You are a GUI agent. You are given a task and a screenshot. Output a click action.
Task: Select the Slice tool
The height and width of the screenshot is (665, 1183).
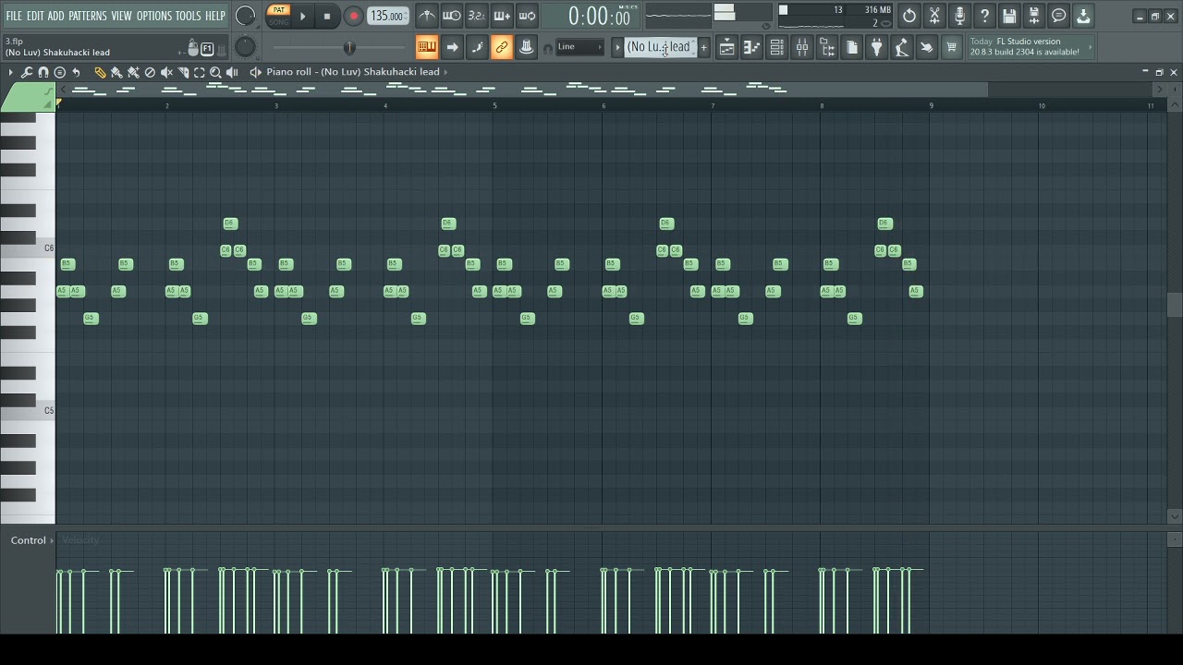[183, 72]
